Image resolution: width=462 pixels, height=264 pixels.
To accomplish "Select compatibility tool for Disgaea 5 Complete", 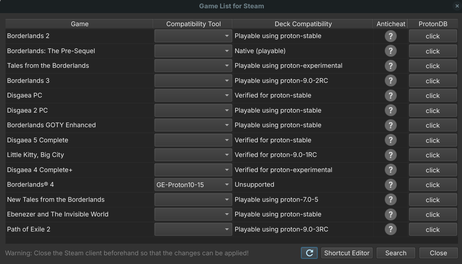I will point(193,140).
